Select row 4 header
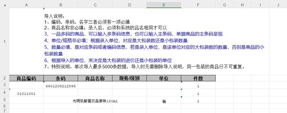Viewport: 287px width, 113px height. [x=5, y=93]
